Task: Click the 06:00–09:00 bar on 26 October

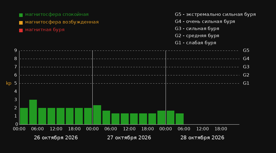Action: [42, 116]
